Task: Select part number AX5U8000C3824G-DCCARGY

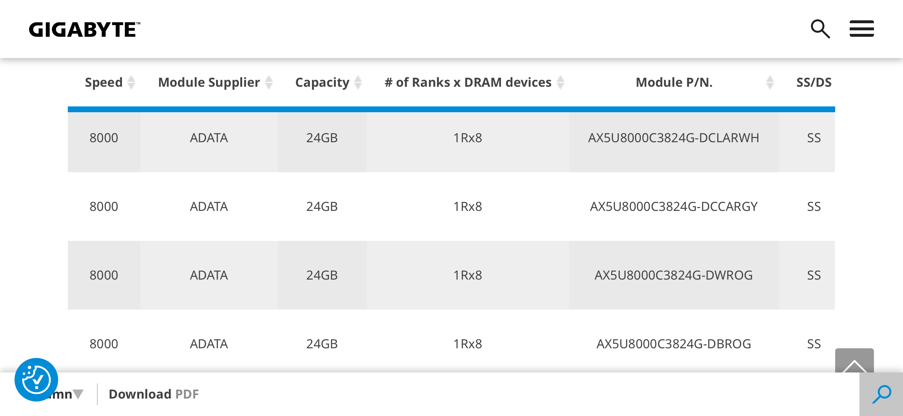Action: coord(674,207)
